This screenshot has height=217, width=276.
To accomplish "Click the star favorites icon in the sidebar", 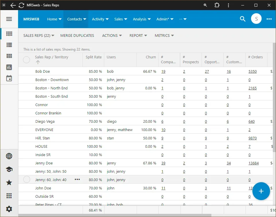I will pos(9,183).
